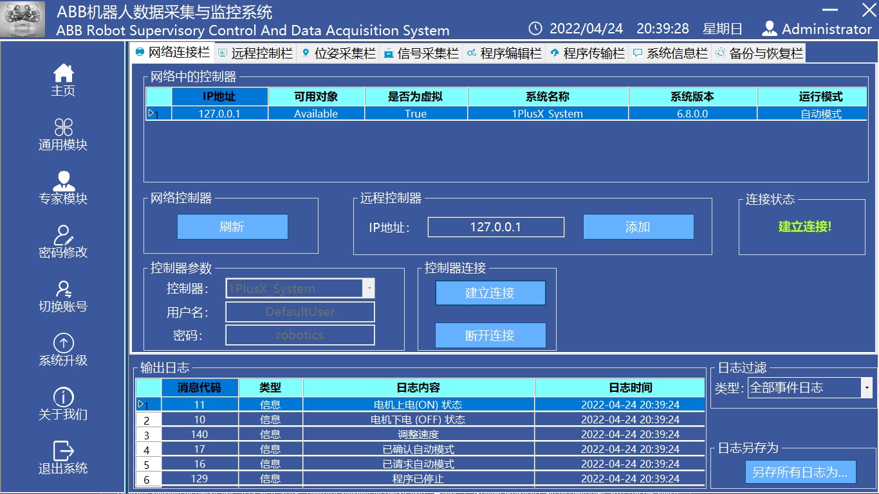Click the 建立连接 connect button
Screen dimensions: 879x494
click(490, 293)
